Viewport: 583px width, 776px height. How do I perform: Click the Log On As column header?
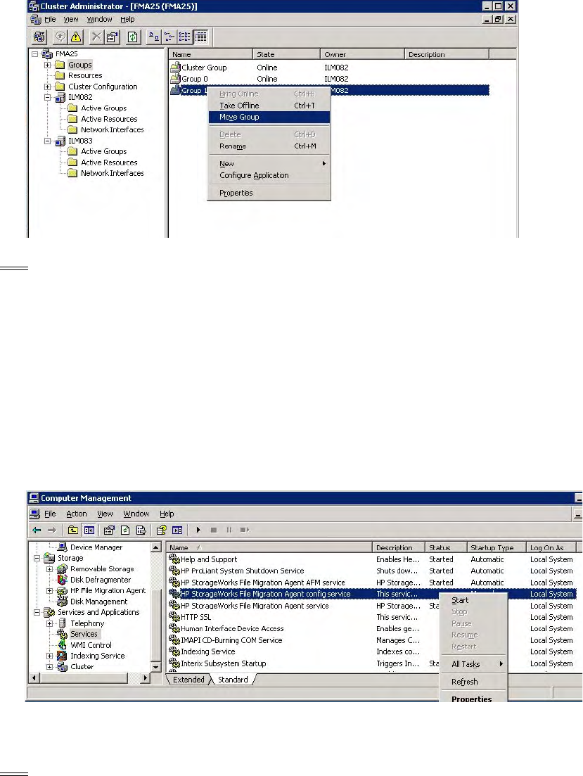pos(551,547)
